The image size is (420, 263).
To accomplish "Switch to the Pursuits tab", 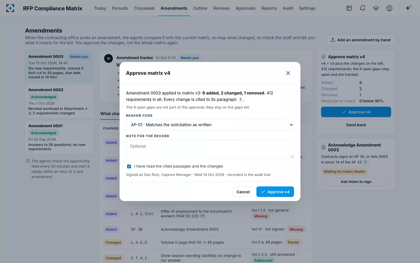I will (120, 8).
